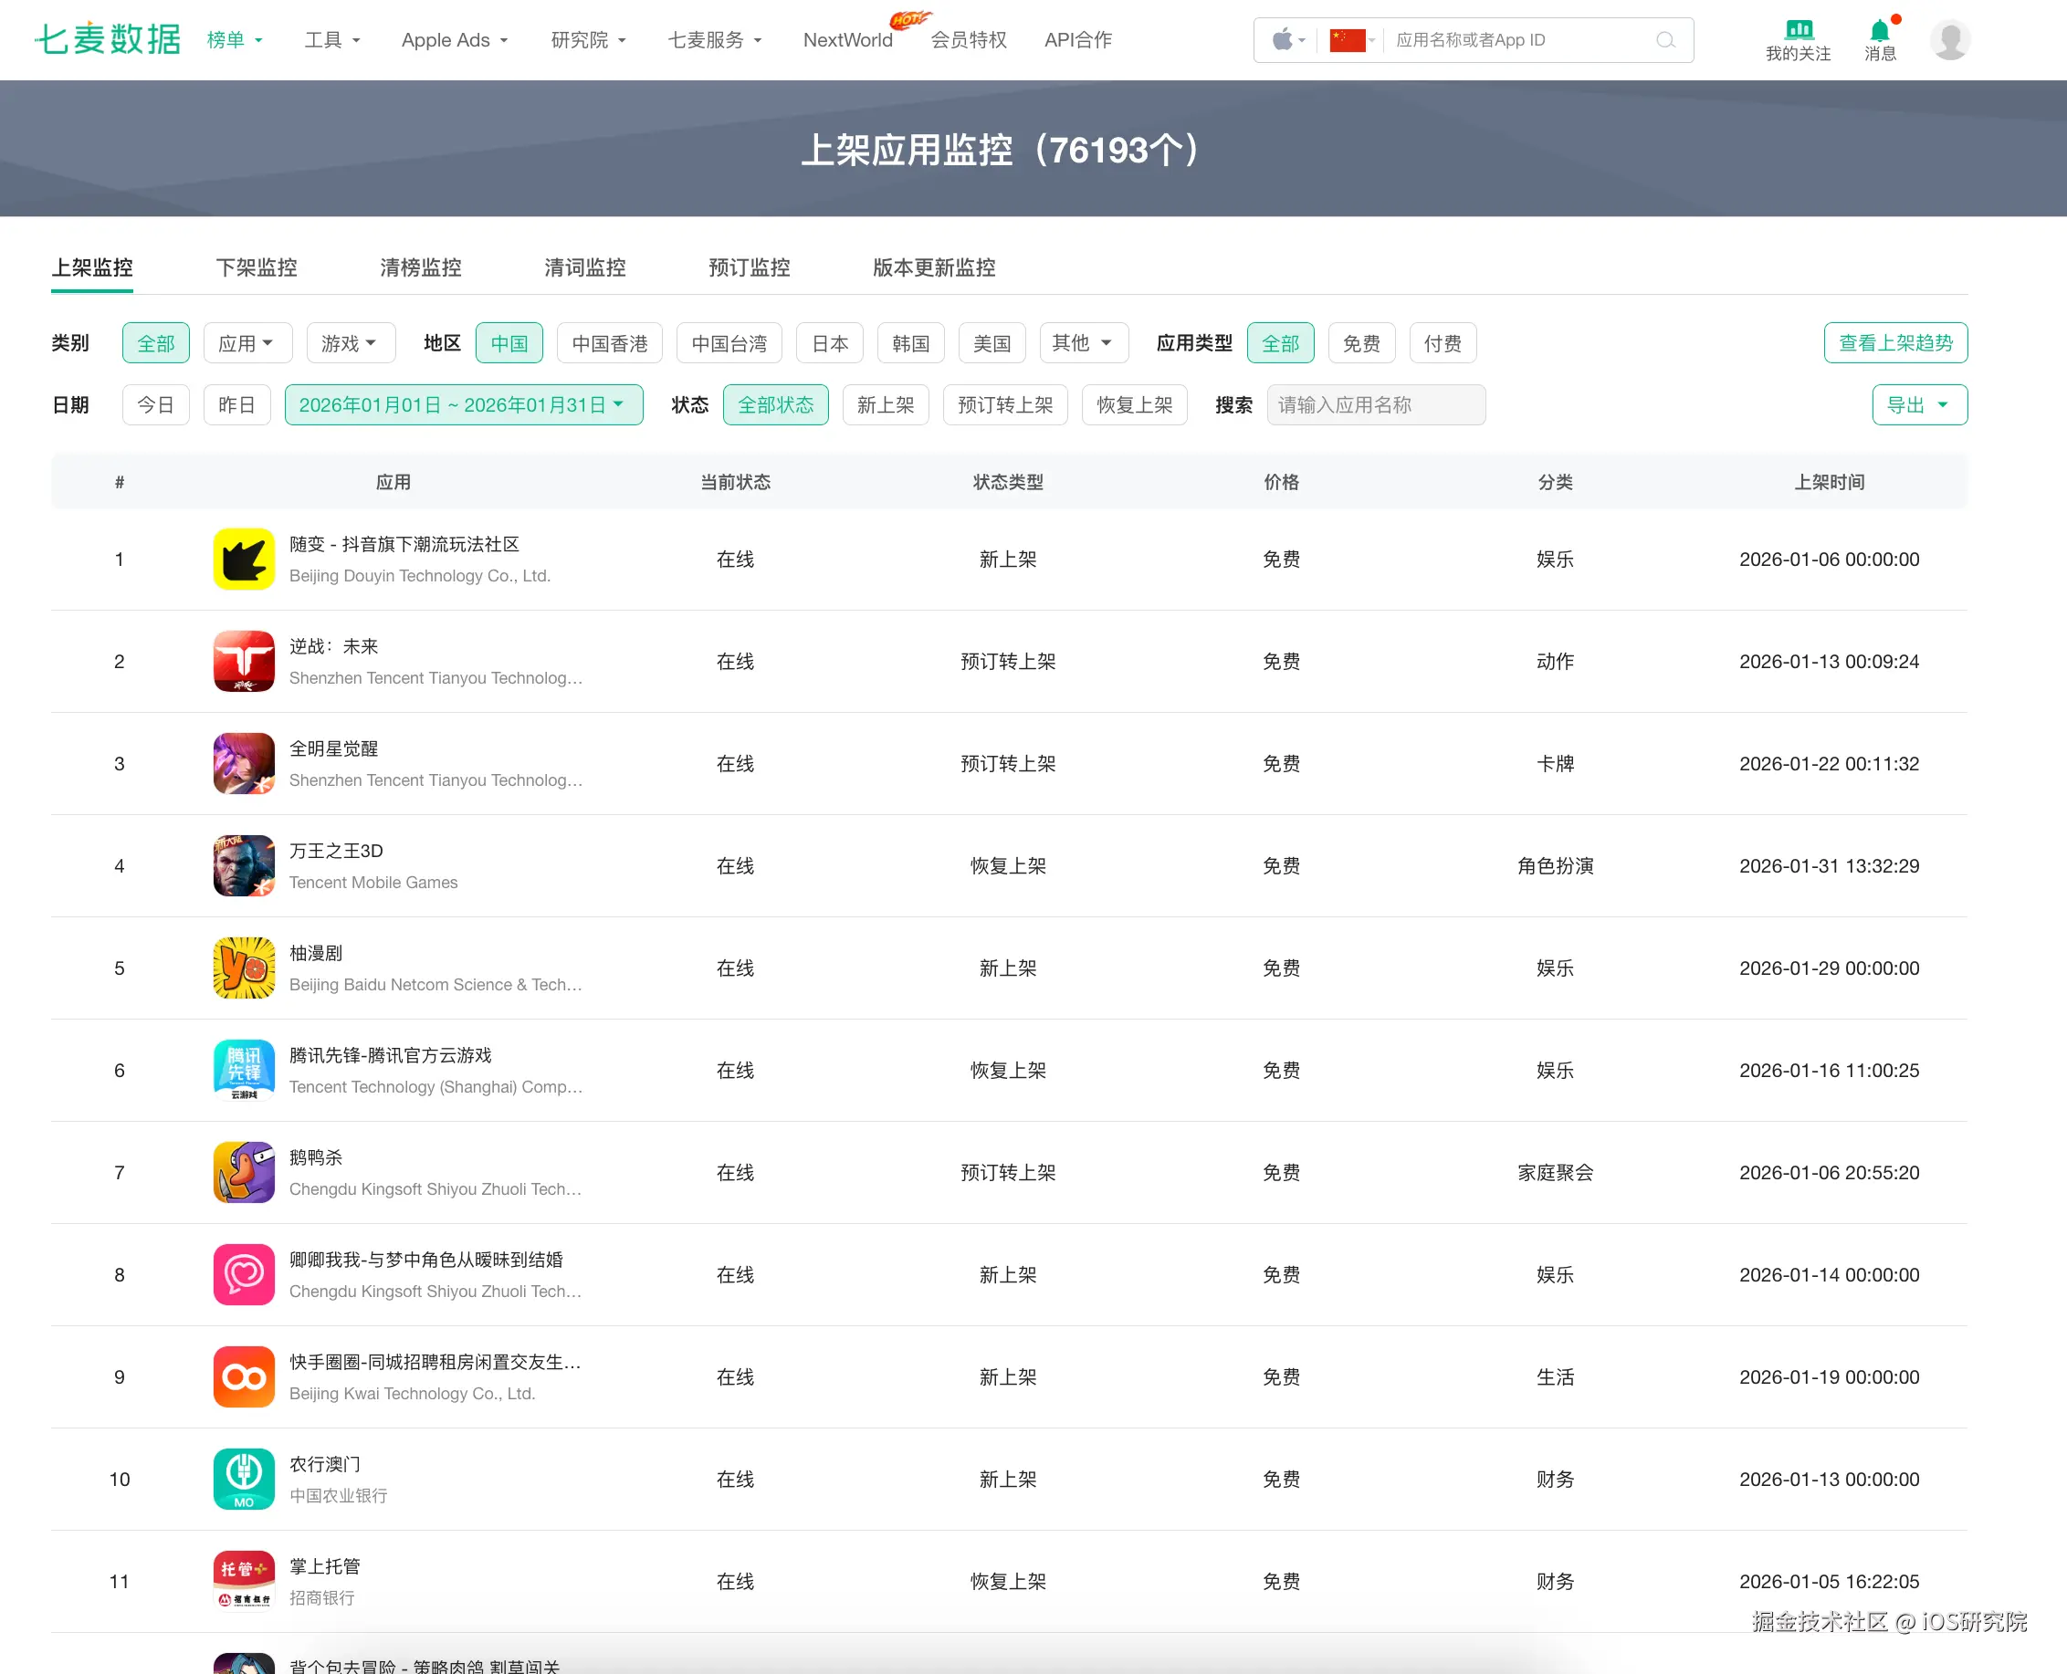Open the 逆战：未来 app link
This screenshot has height=1674, width=2067.
tap(334, 647)
